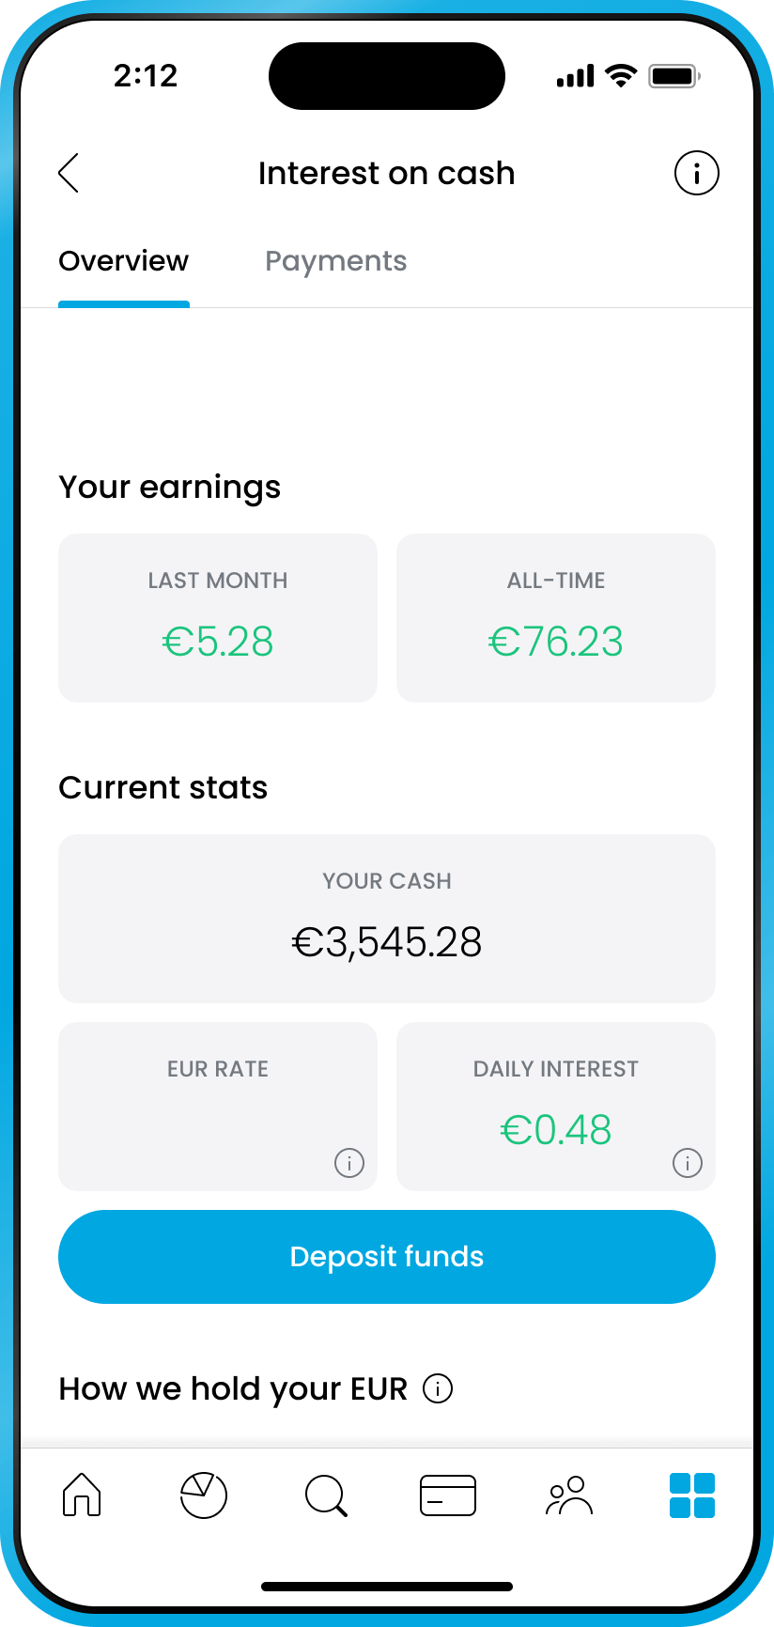774x1627 pixels.
Task: Tap the All-Time earnings card
Action: tap(556, 617)
